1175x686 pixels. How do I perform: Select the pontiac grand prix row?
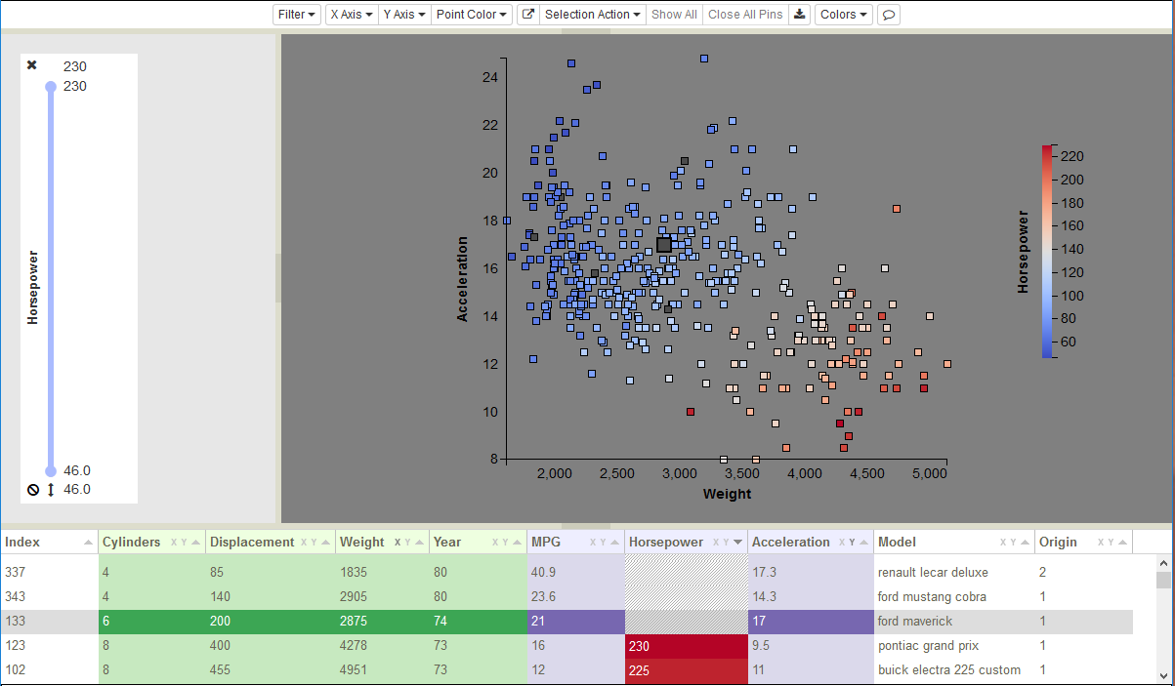(567, 646)
